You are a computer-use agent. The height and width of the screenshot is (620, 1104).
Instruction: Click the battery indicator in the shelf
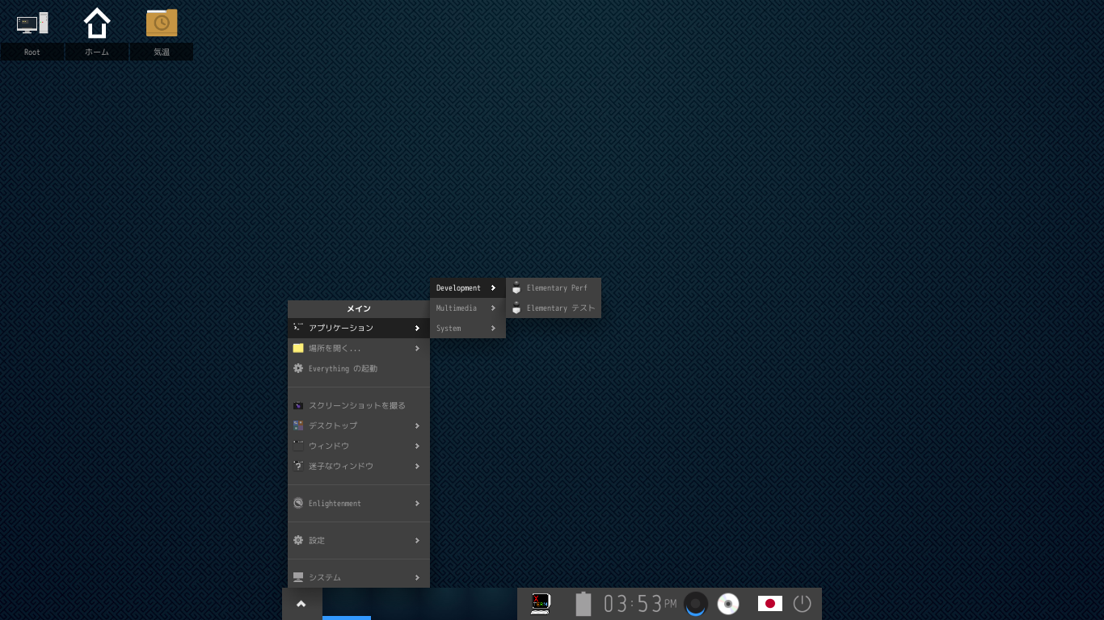point(583,604)
